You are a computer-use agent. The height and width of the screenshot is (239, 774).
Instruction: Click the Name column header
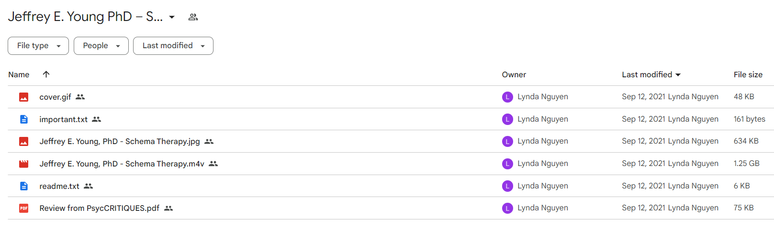click(x=19, y=74)
